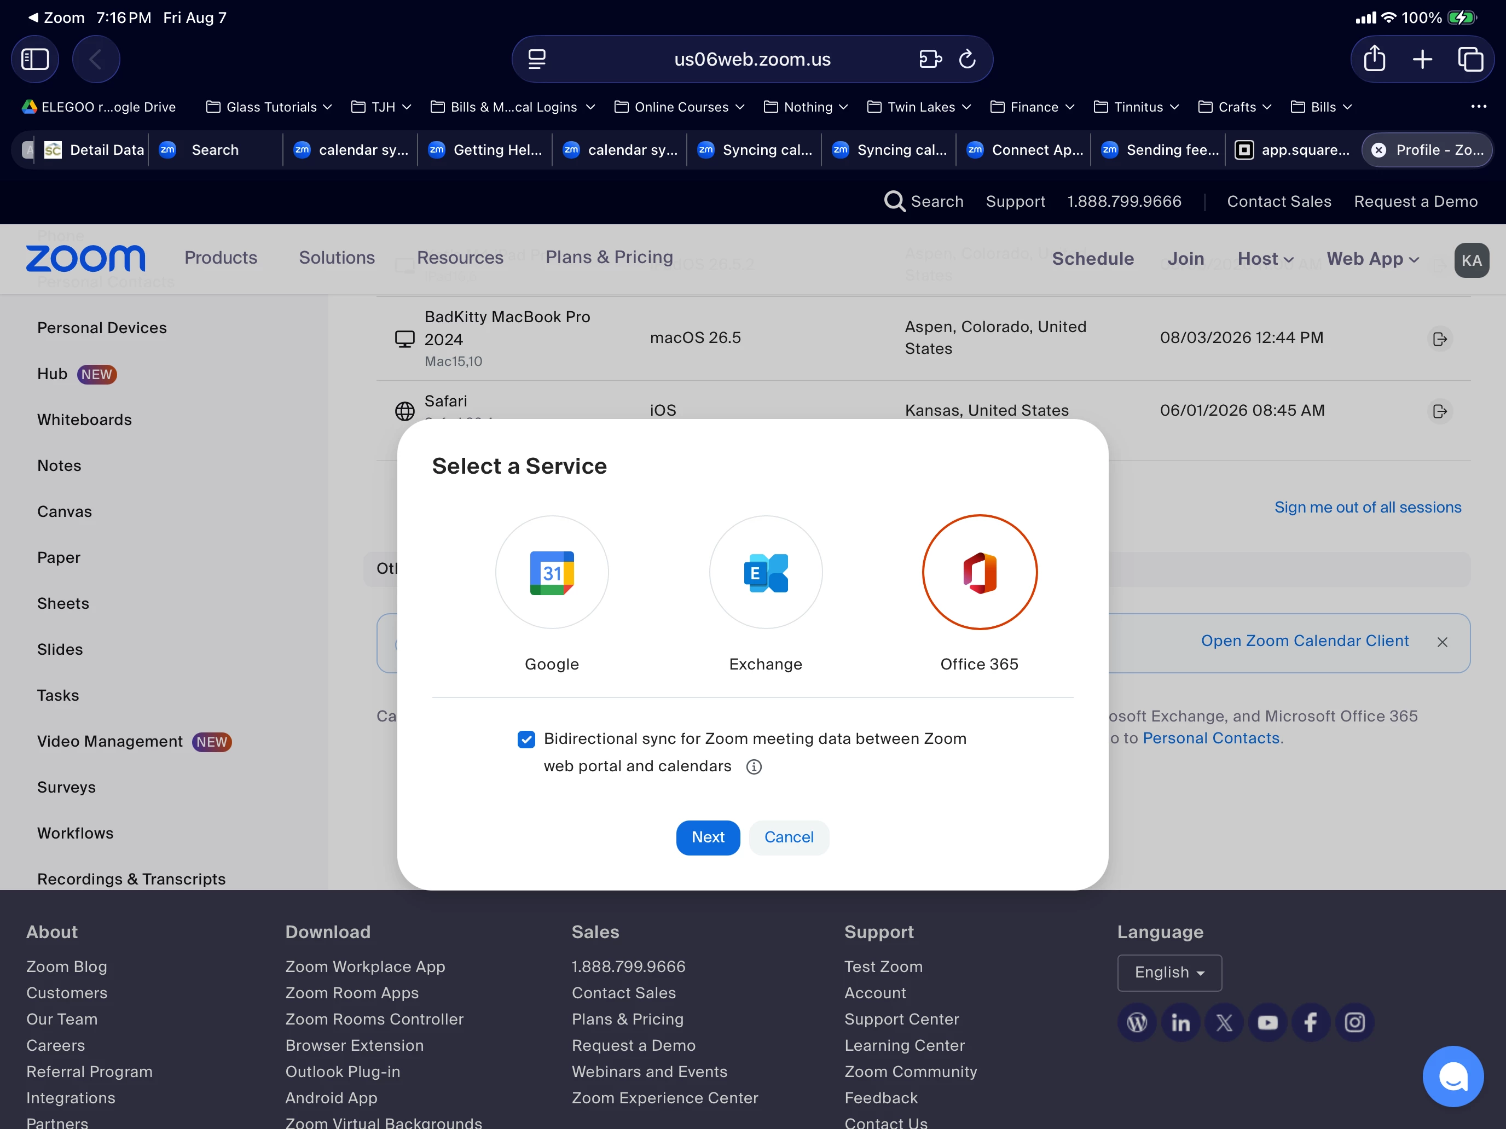Open the ELEGOO Google Drive bookmark
The image size is (1506, 1129).
pos(100,107)
